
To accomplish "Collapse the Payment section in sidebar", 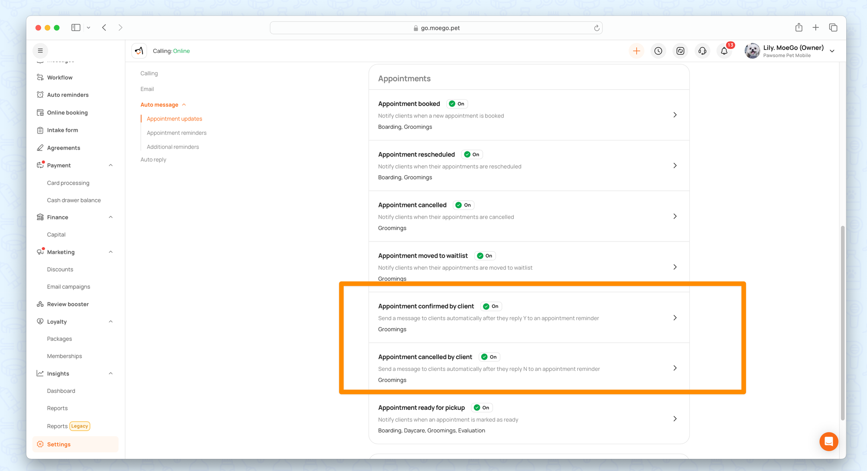I will 111,165.
